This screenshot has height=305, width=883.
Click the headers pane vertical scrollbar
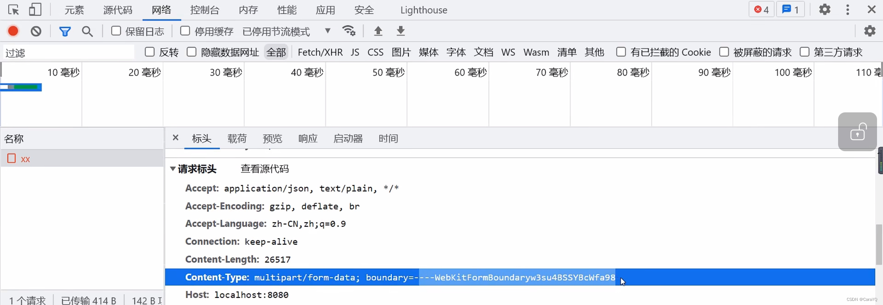coord(879,245)
